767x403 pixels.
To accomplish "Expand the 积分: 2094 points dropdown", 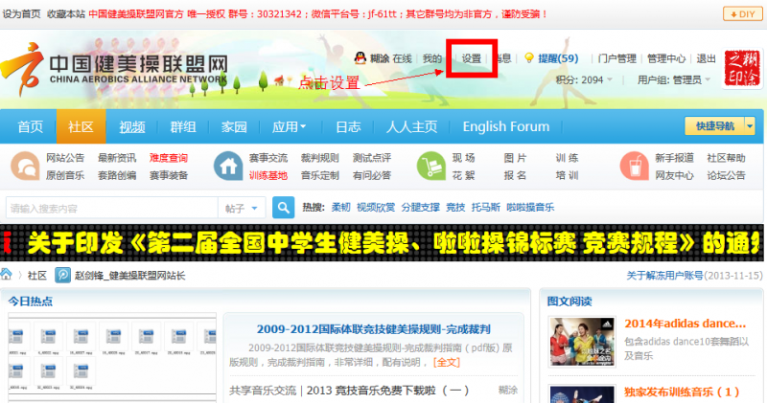I will [584, 80].
